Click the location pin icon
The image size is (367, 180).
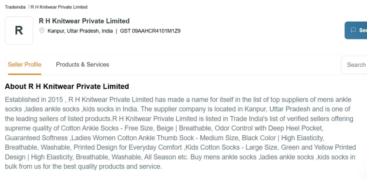pyautogui.click(x=42, y=30)
